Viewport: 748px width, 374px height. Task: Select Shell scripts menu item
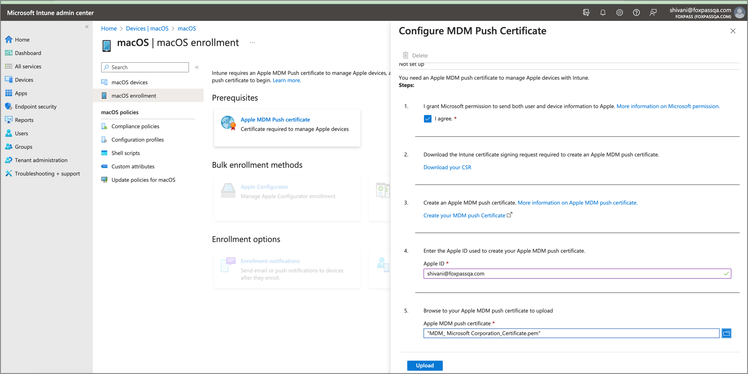tap(125, 153)
